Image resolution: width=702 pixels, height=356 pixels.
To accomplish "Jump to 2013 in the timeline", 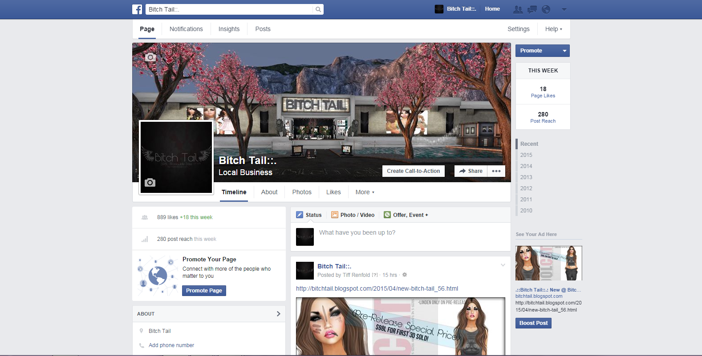I will click(x=526, y=177).
